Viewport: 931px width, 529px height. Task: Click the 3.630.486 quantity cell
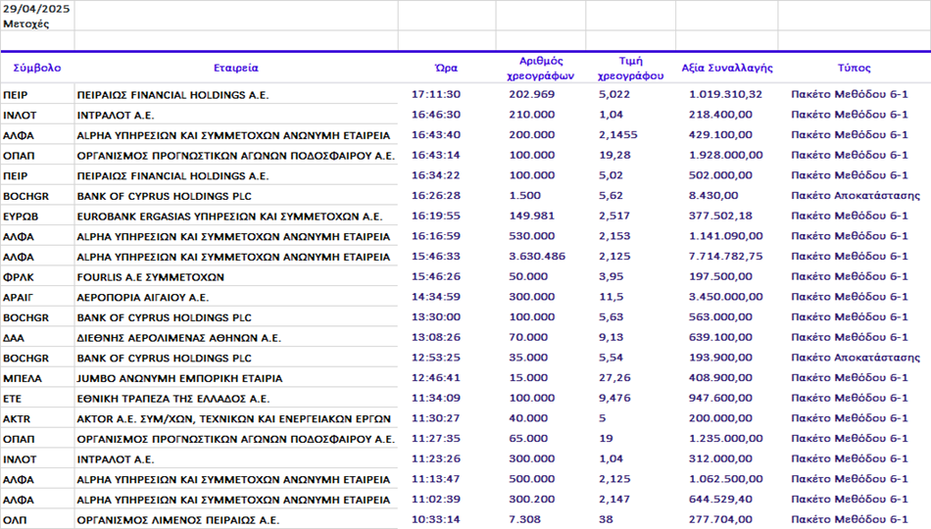point(537,257)
